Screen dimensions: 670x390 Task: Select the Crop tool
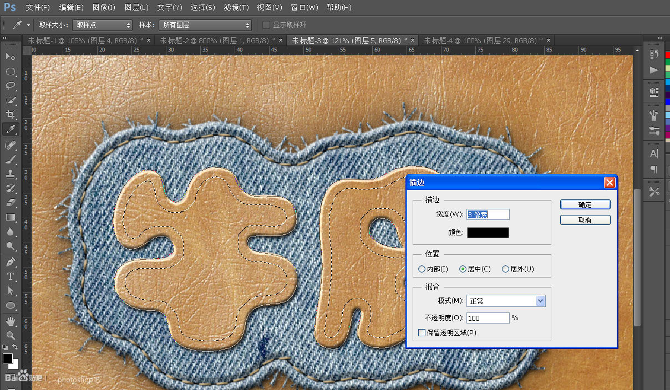11,115
